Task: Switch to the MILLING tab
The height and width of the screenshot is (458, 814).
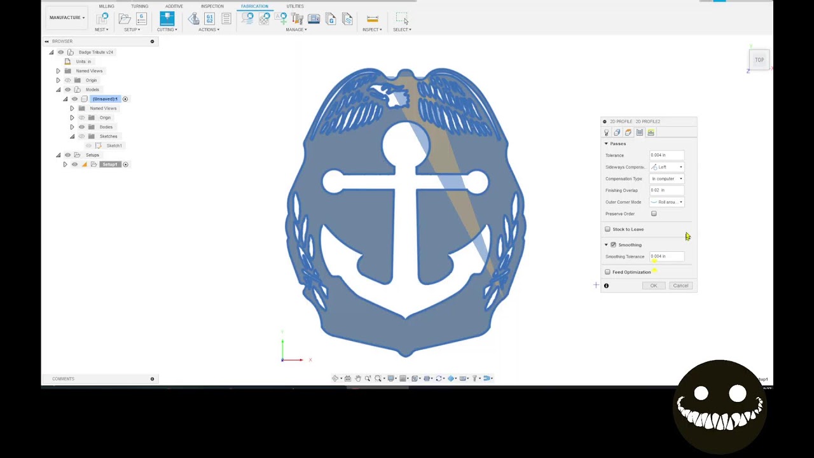Action: click(x=106, y=6)
